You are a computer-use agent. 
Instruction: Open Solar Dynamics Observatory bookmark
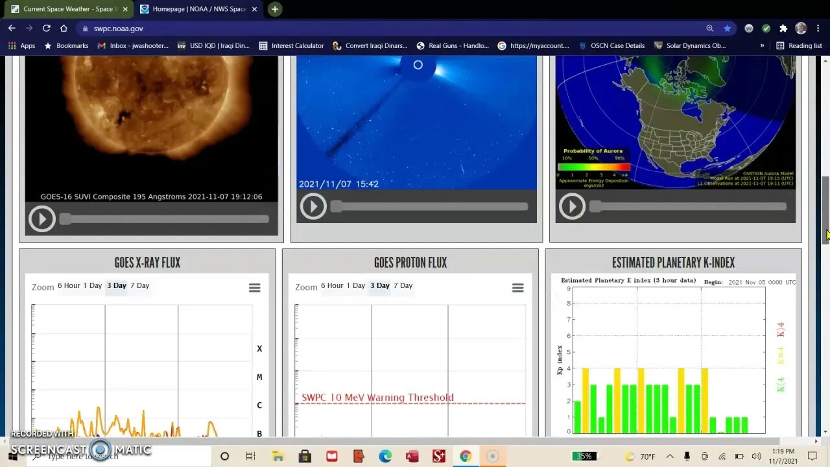(690, 46)
